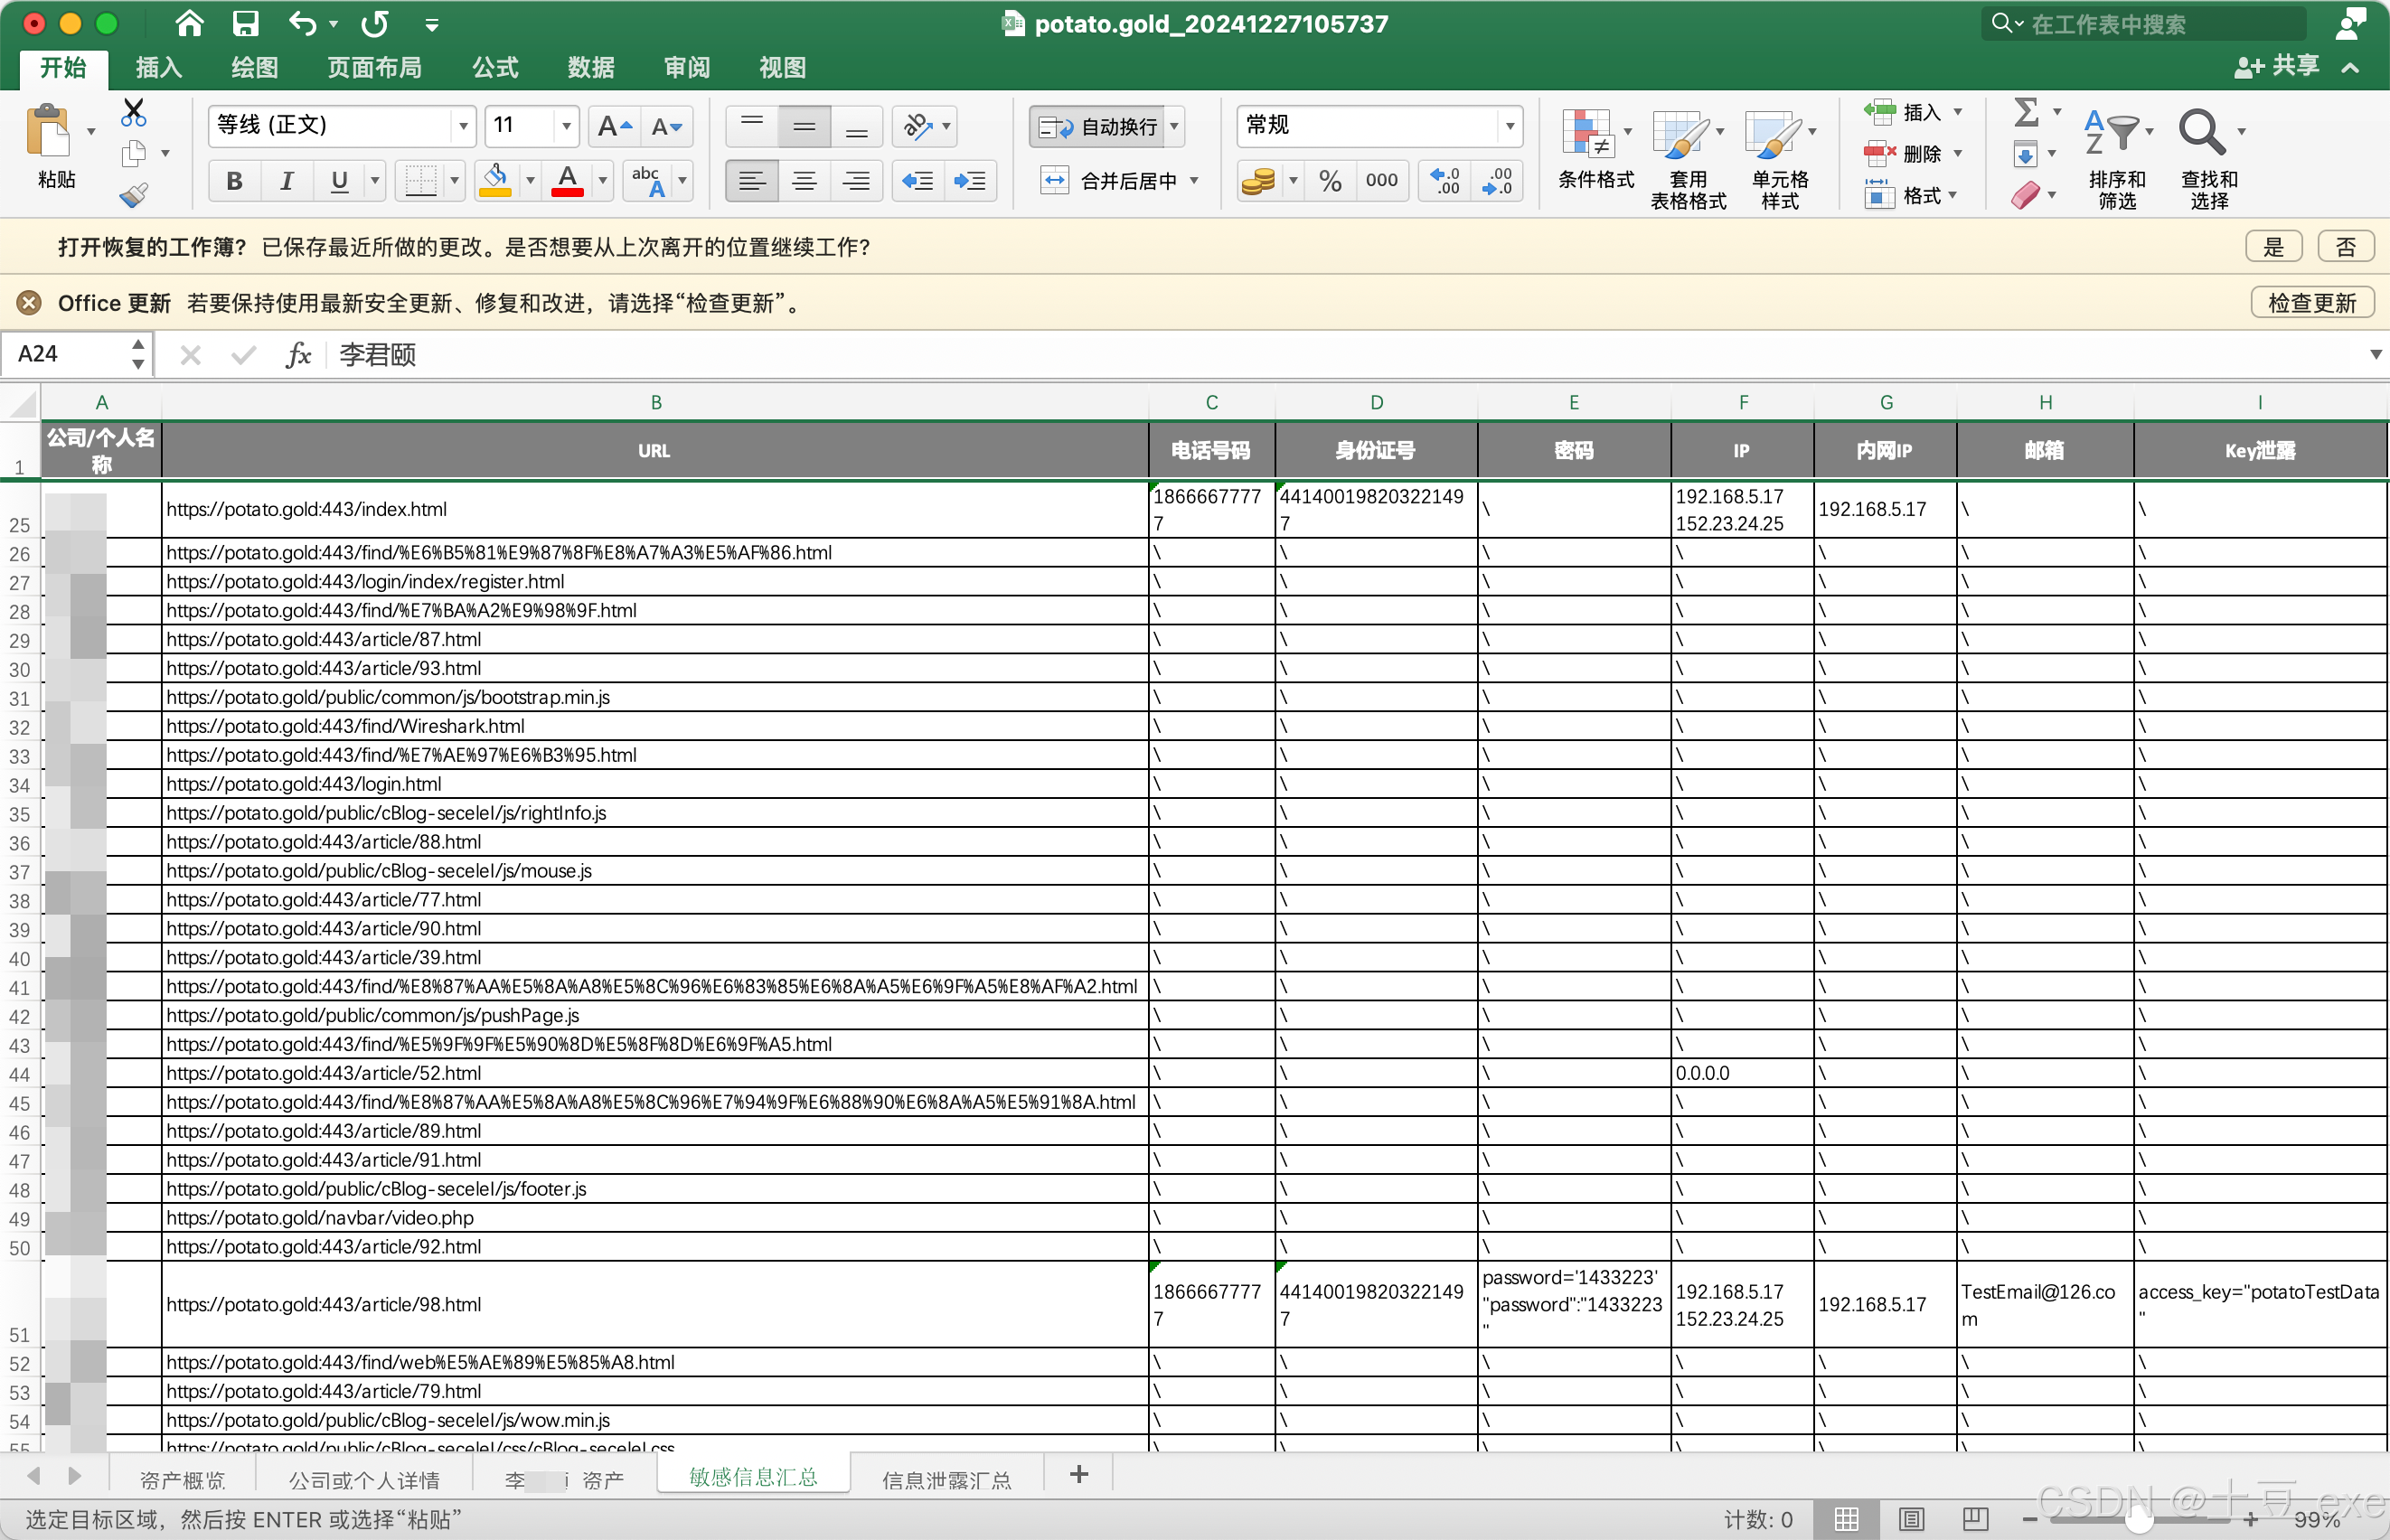
Task: Toggle Italic formatting
Action: click(286, 181)
